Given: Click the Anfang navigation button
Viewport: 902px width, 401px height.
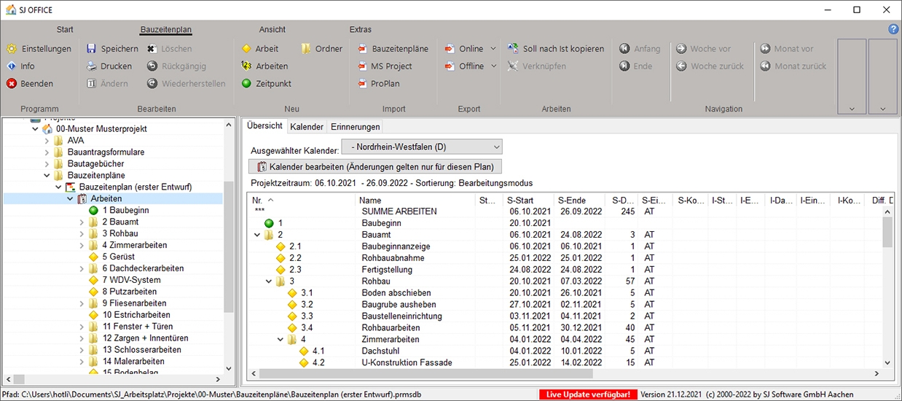Looking at the screenshot, I should click(x=640, y=49).
